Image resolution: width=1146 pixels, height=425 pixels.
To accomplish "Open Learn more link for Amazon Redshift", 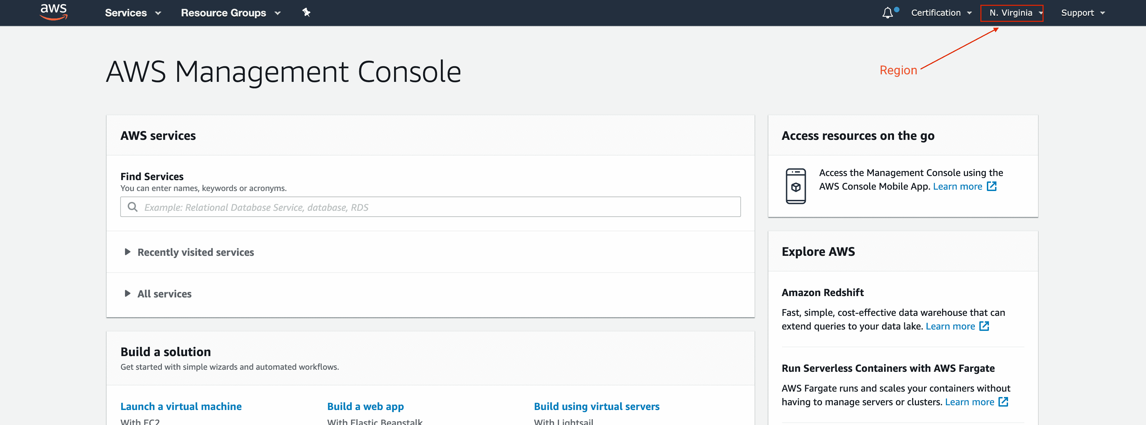I will pos(950,326).
